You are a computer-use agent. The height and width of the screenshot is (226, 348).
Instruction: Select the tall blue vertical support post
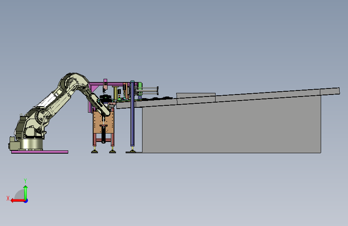[132, 113]
